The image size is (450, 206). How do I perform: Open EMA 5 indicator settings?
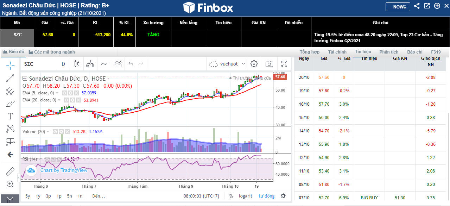click(70, 93)
